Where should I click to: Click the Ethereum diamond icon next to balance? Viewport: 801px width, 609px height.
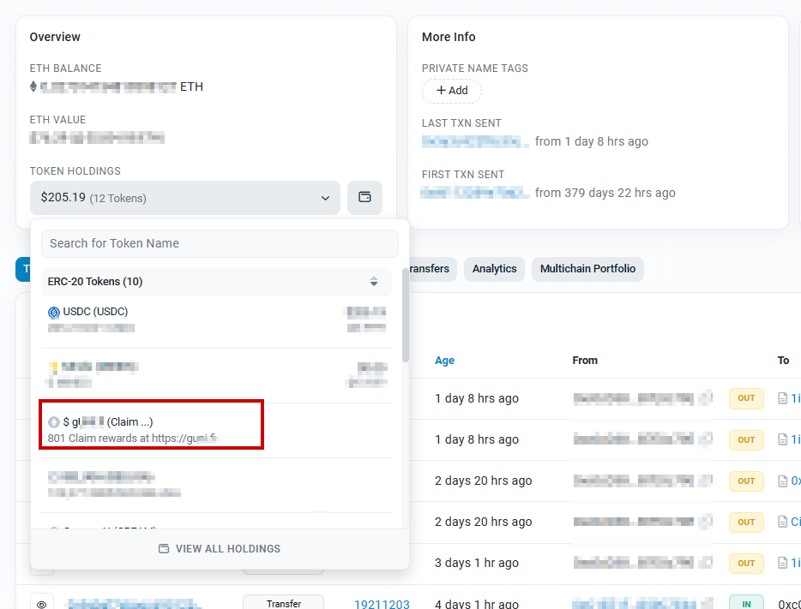pyautogui.click(x=33, y=87)
